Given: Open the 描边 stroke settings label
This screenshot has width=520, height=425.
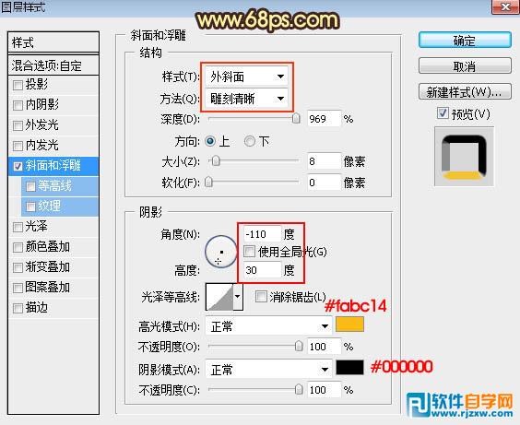Looking at the screenshot, I should [x=37, y=308].
